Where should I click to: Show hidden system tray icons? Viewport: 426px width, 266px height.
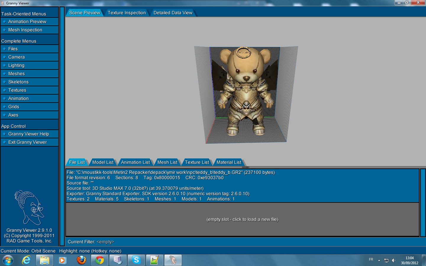(379, 260)
